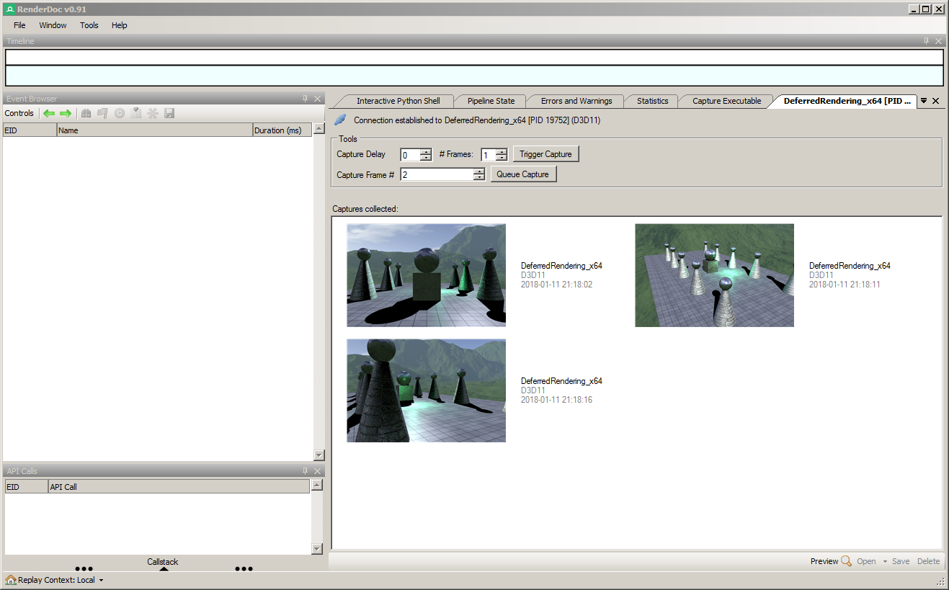
Task: Click the save icon in Event Browser controls
Action: point(169,113)
